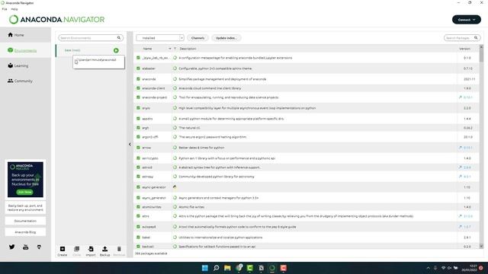The height and width of the screenshot is (274, 488).
Task: Collapse the environments panel with left chevron
Action: [x=130, y=144]
